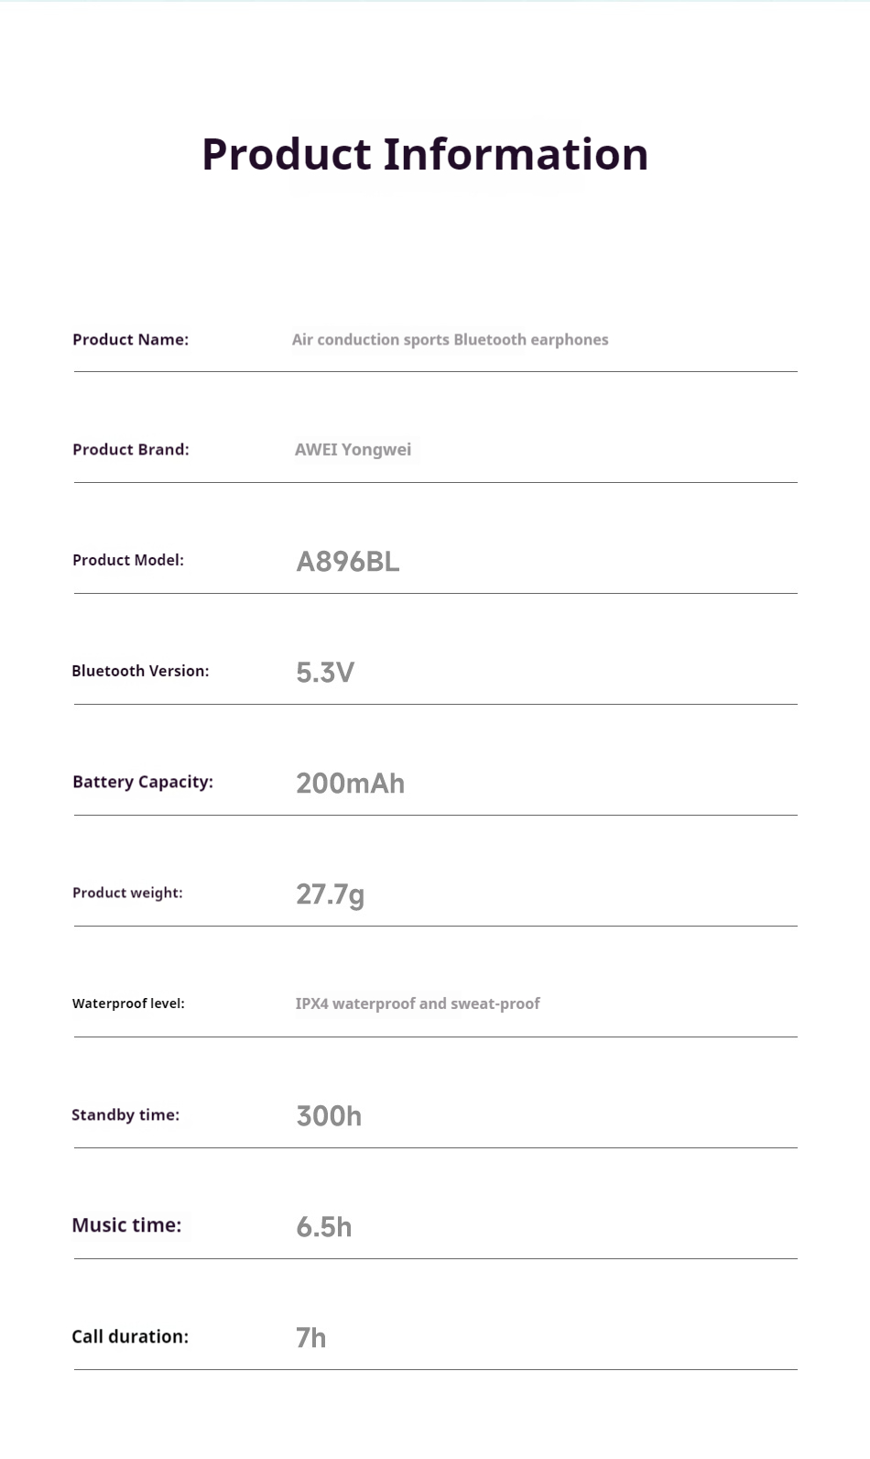Click the Product Name label
The height and width of the screenshot is (1459, 870).
pyautogui.click(x=130, y=339)
